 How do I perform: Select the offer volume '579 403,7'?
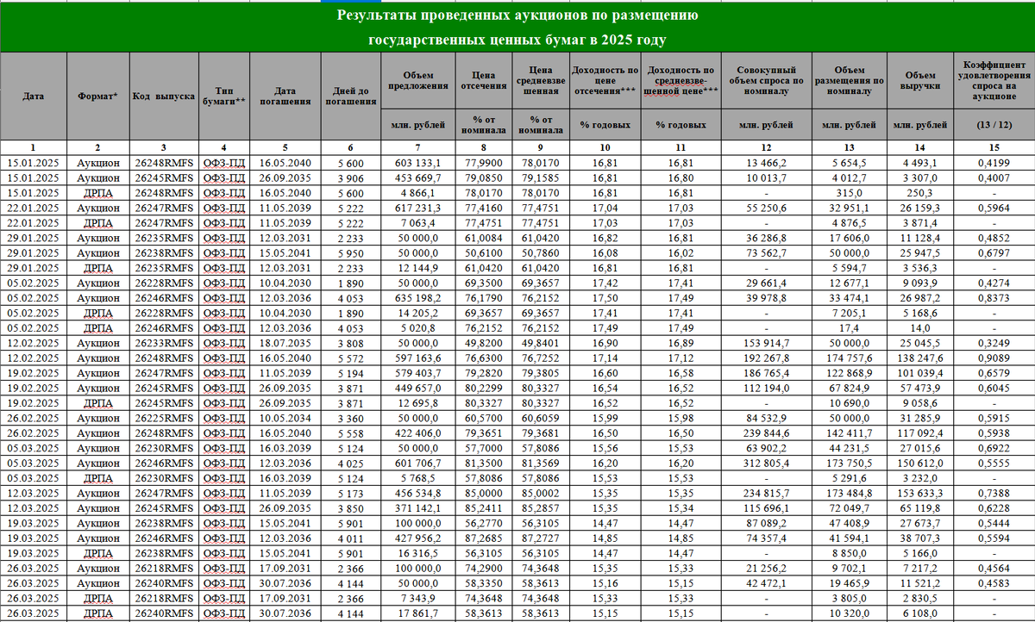pos(418,374)
